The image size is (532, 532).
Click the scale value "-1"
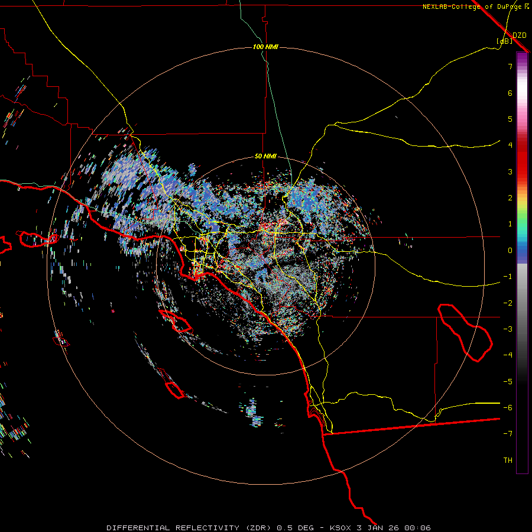[508, 277]
